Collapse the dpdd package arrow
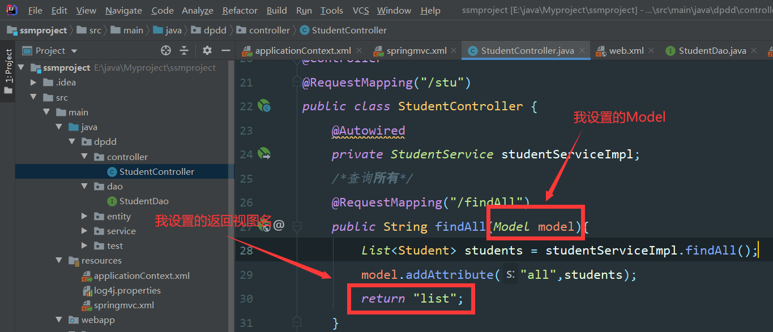773x332 pixels. point(71,141)
